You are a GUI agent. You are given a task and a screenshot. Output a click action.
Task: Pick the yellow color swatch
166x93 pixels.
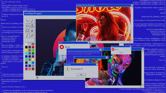coord(26,50)
